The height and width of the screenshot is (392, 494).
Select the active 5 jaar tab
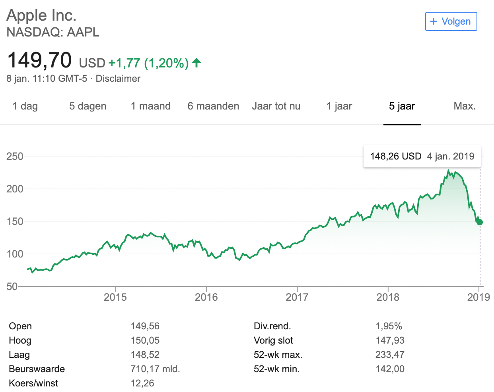click(x=402, y=106)
